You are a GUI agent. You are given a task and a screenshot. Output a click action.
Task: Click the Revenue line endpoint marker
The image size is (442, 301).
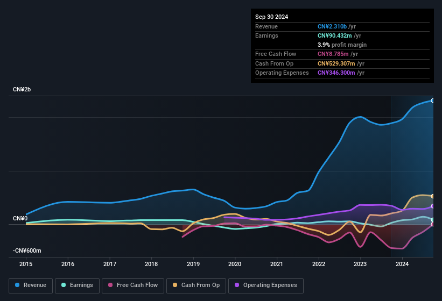(433, 101)
